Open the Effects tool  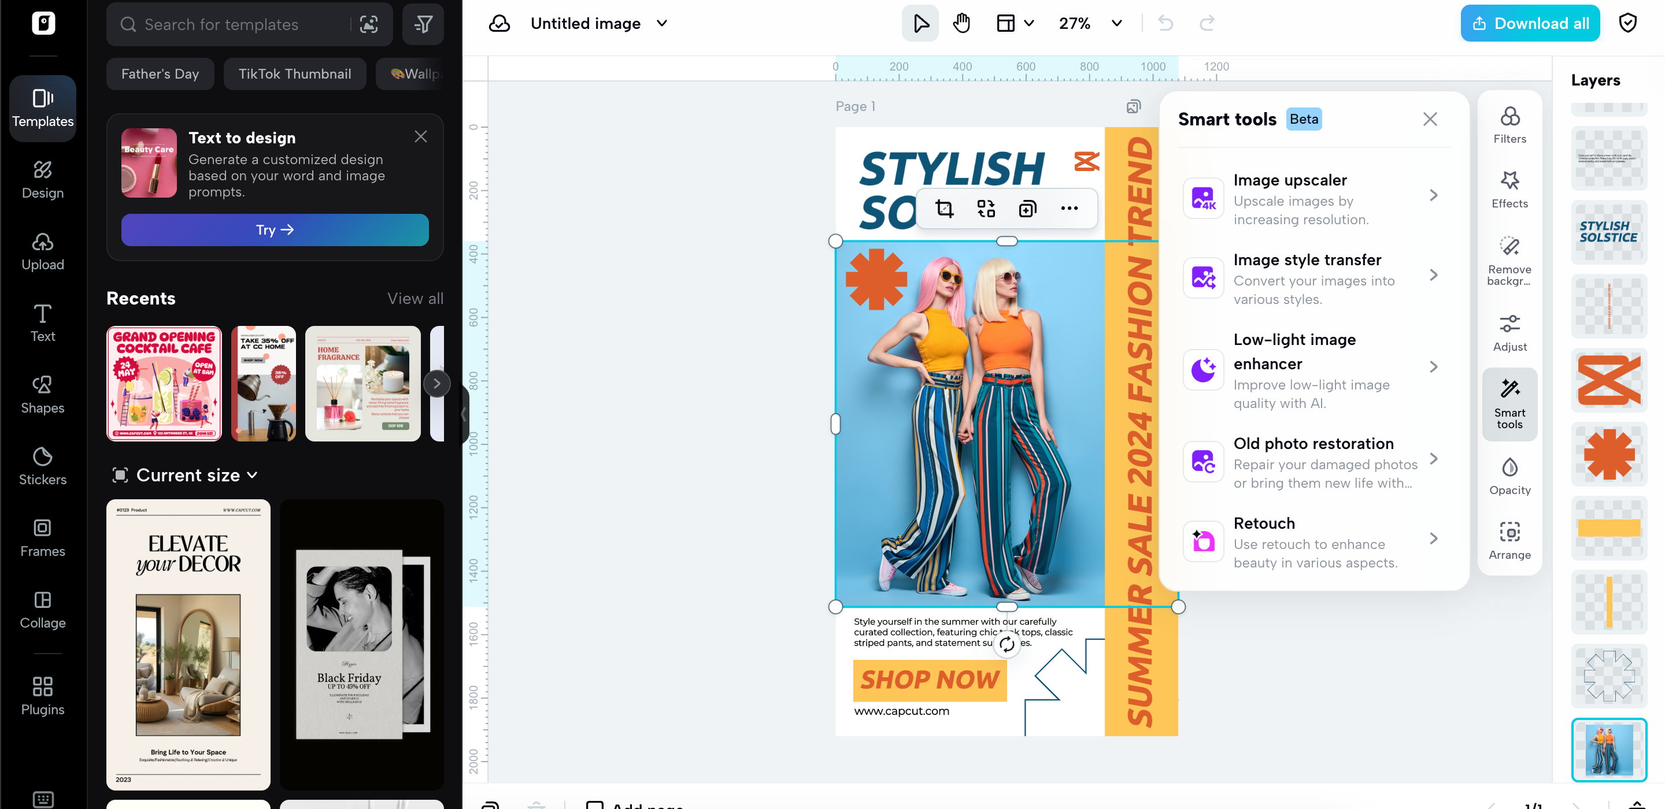(1509, 190)
